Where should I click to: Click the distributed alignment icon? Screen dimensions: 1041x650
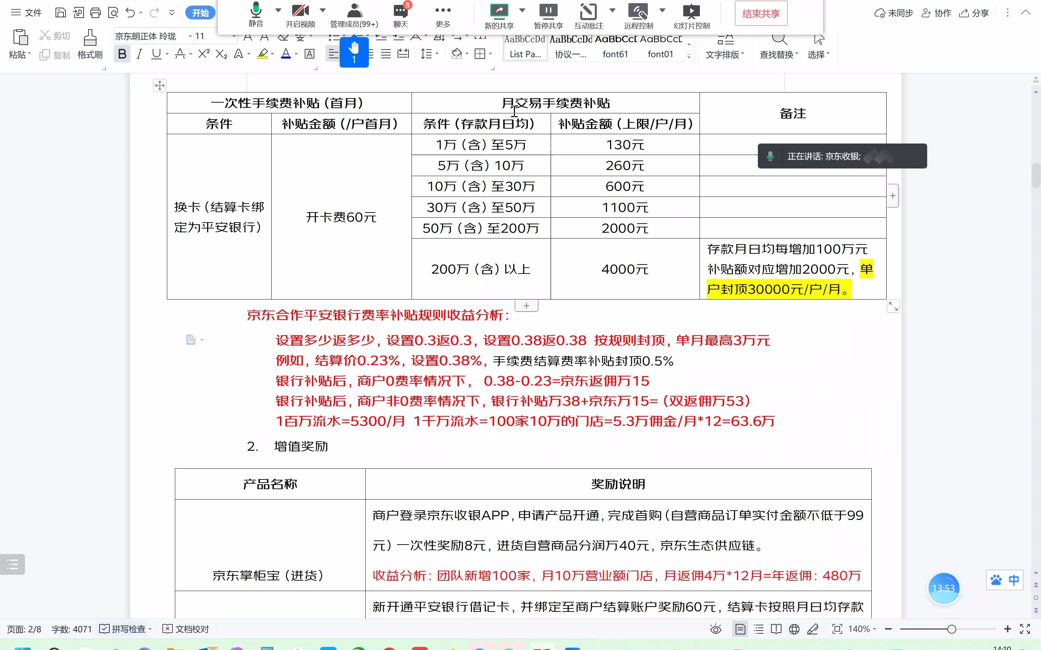[x=403, y=54]
